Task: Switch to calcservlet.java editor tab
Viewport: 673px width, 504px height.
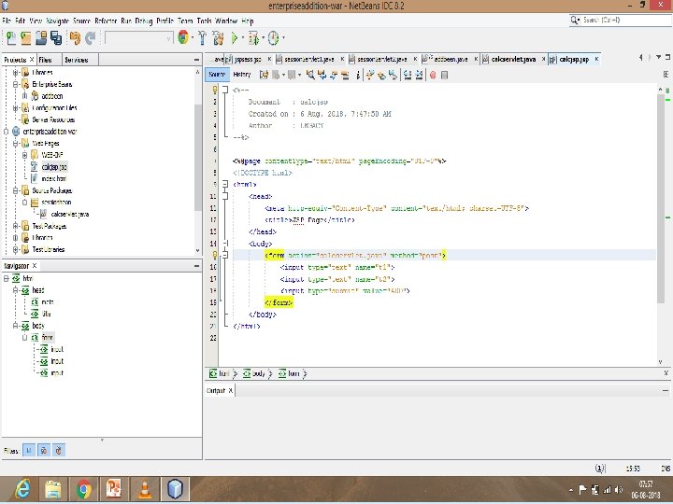Action: [513, 59]
